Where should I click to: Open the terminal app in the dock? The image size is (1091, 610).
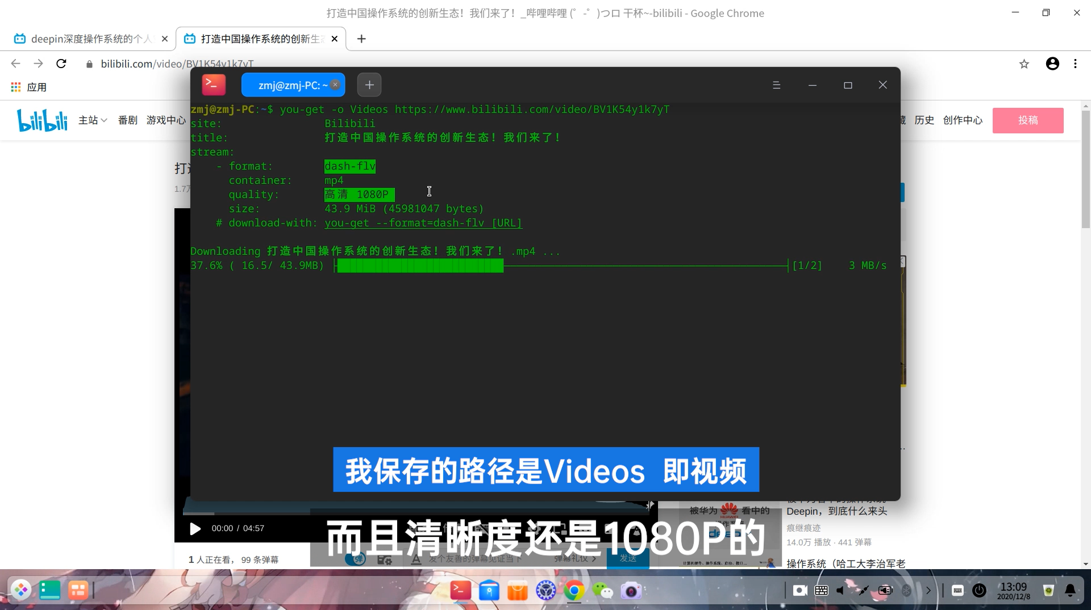click(x=460, y=591)
